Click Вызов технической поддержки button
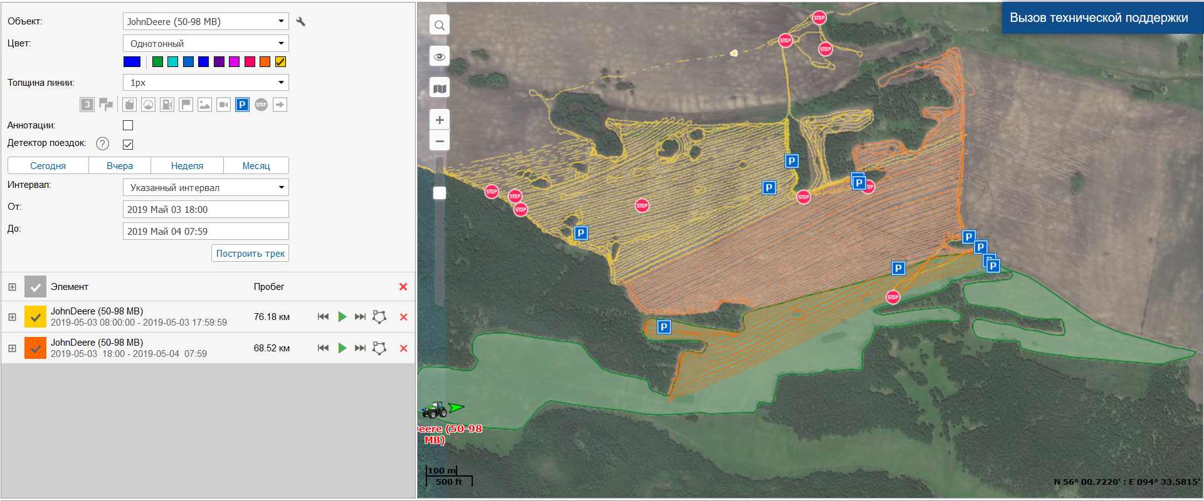The image size is (1204, 501). pyautogui.click(x=1099, y=18)
